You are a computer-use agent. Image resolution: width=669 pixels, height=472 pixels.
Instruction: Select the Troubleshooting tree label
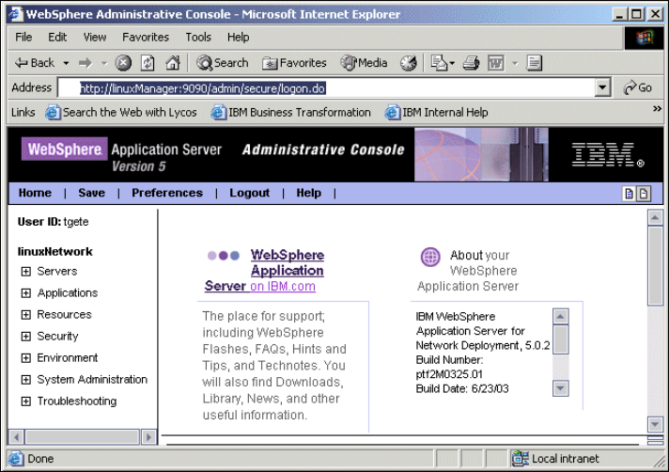coord(77,401)
